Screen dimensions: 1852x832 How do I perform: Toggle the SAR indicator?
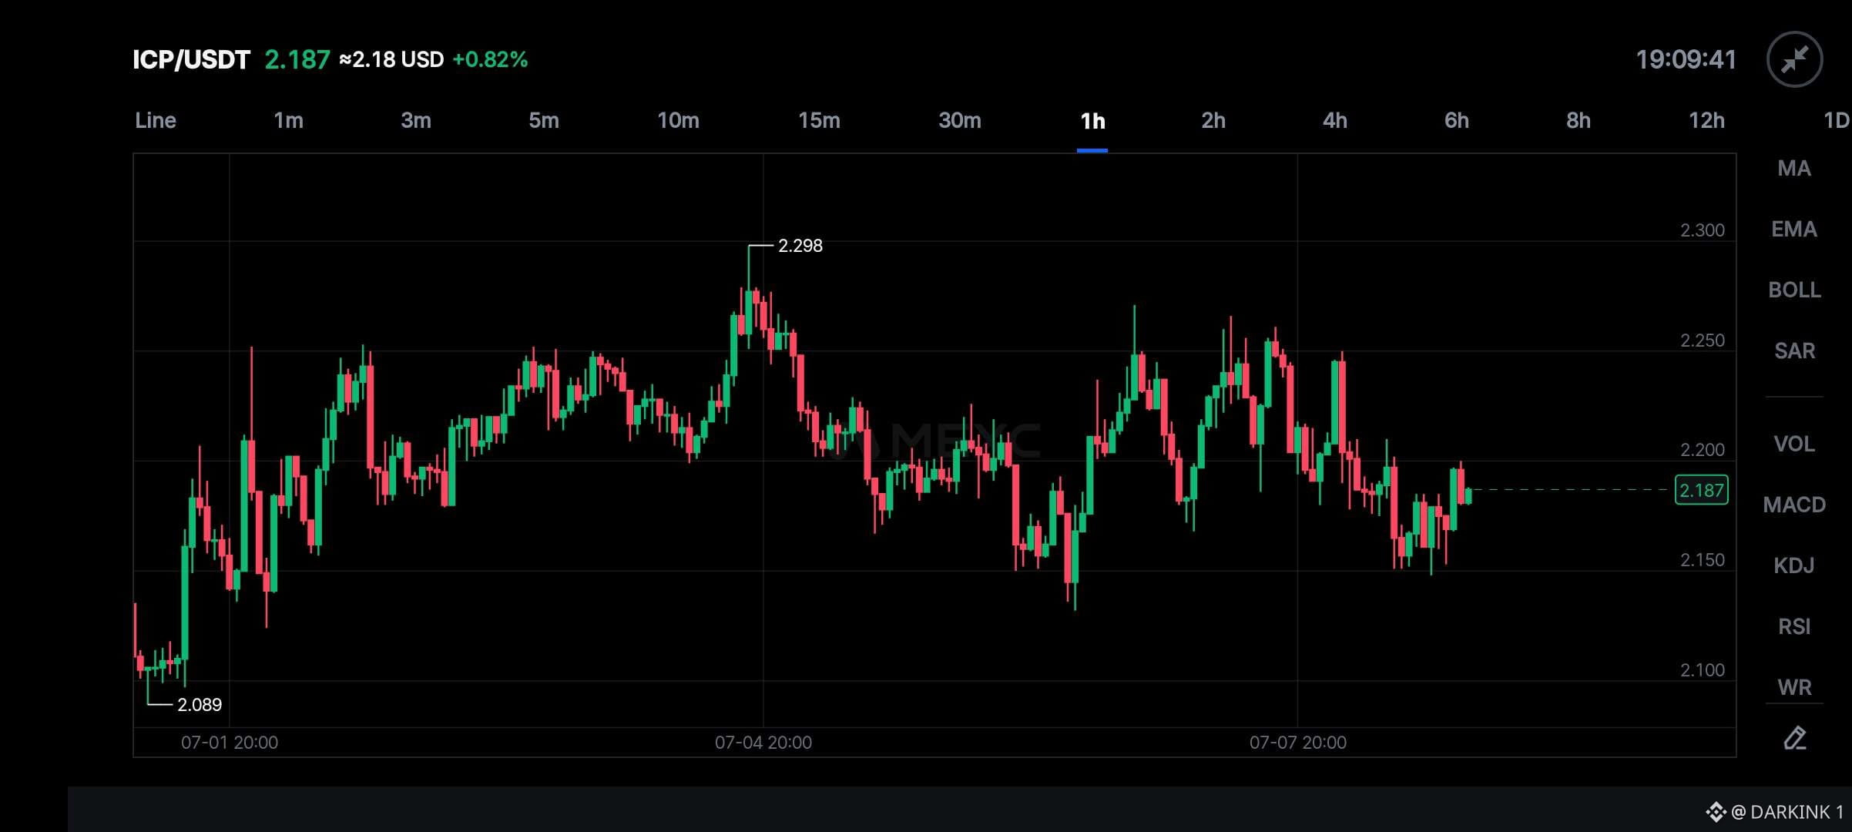(1794, 351)
